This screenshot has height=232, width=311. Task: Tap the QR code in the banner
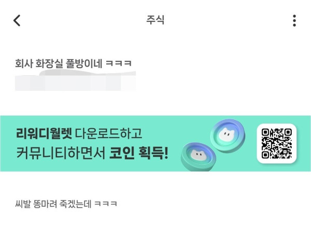coord(276,143)
